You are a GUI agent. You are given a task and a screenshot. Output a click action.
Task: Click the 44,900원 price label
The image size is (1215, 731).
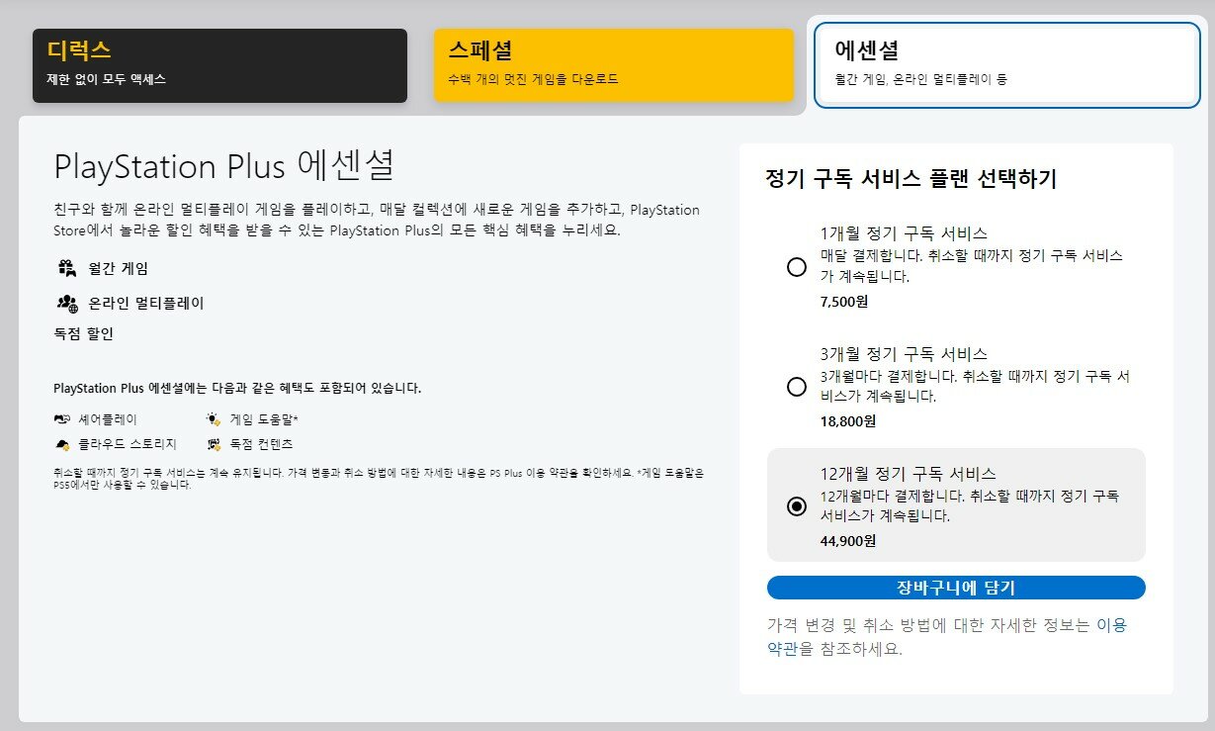(847, 540)
